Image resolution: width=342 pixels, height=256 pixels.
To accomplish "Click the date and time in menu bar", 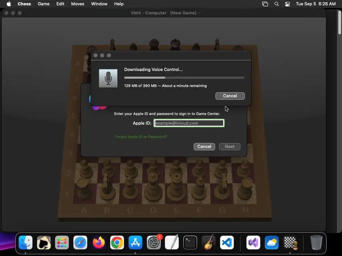I will click(316, 4).
